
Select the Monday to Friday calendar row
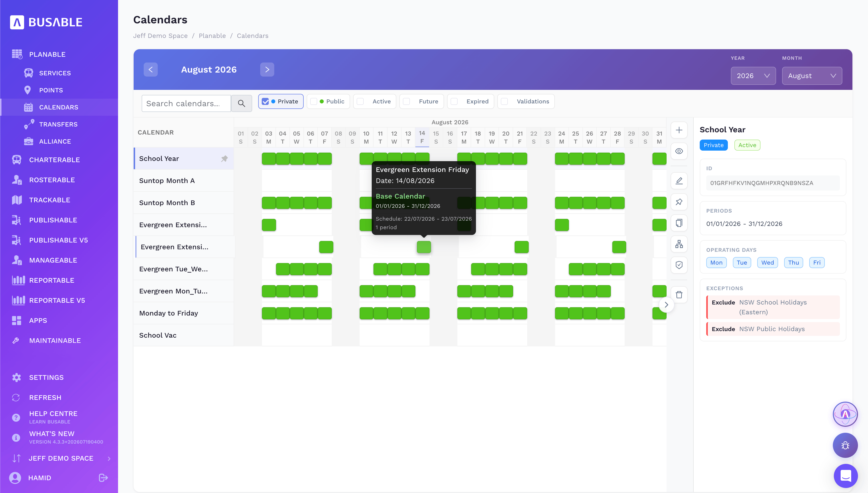(x=184, y=313)
